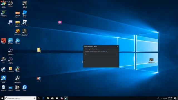Select Tom Clancy's Rainbow Six shortcut
The image size is (178, 100).
[x=25, y=32]
